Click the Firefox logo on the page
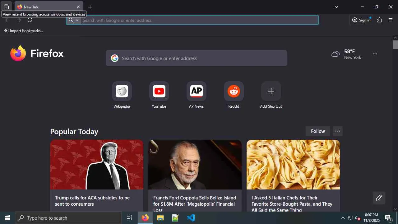The image size is (398, 224). pos(37,54)
